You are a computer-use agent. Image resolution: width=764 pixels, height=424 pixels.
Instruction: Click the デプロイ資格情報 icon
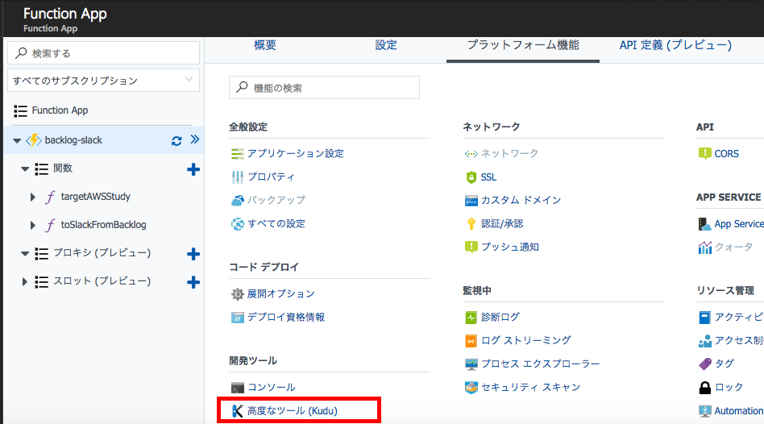click(237, 318)
